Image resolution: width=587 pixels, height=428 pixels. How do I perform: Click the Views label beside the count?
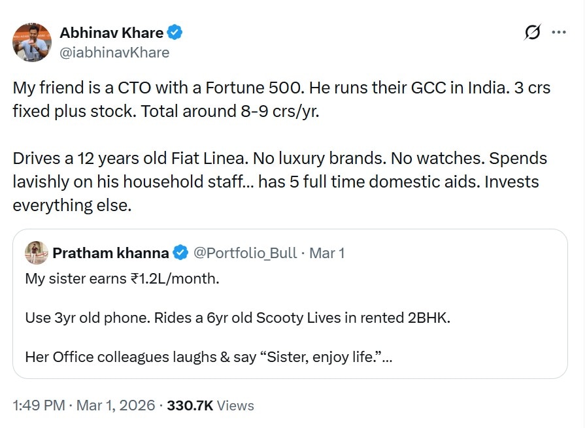coord(235,405)
